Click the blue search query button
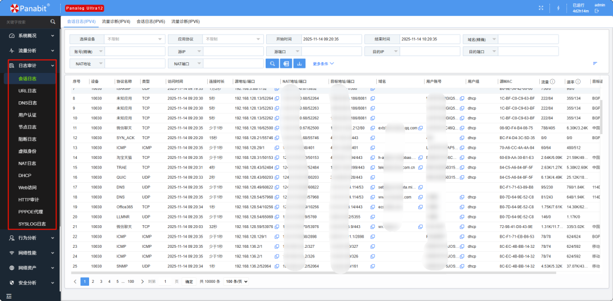613x301 pixels. pos(273,63)
